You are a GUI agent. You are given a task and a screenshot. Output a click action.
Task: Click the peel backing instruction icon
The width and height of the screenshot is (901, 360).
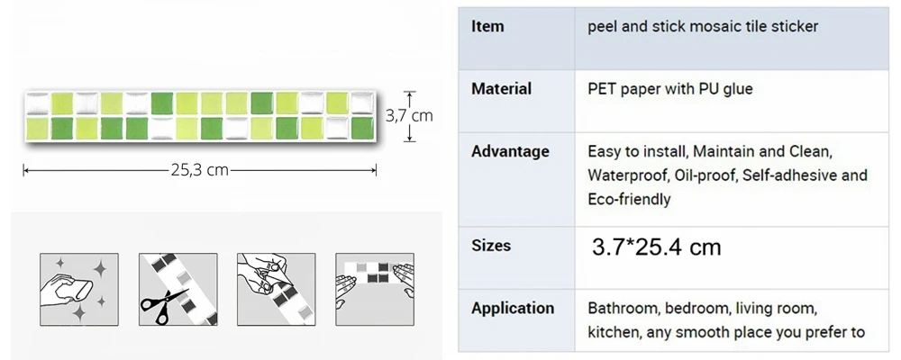(277, 290)
